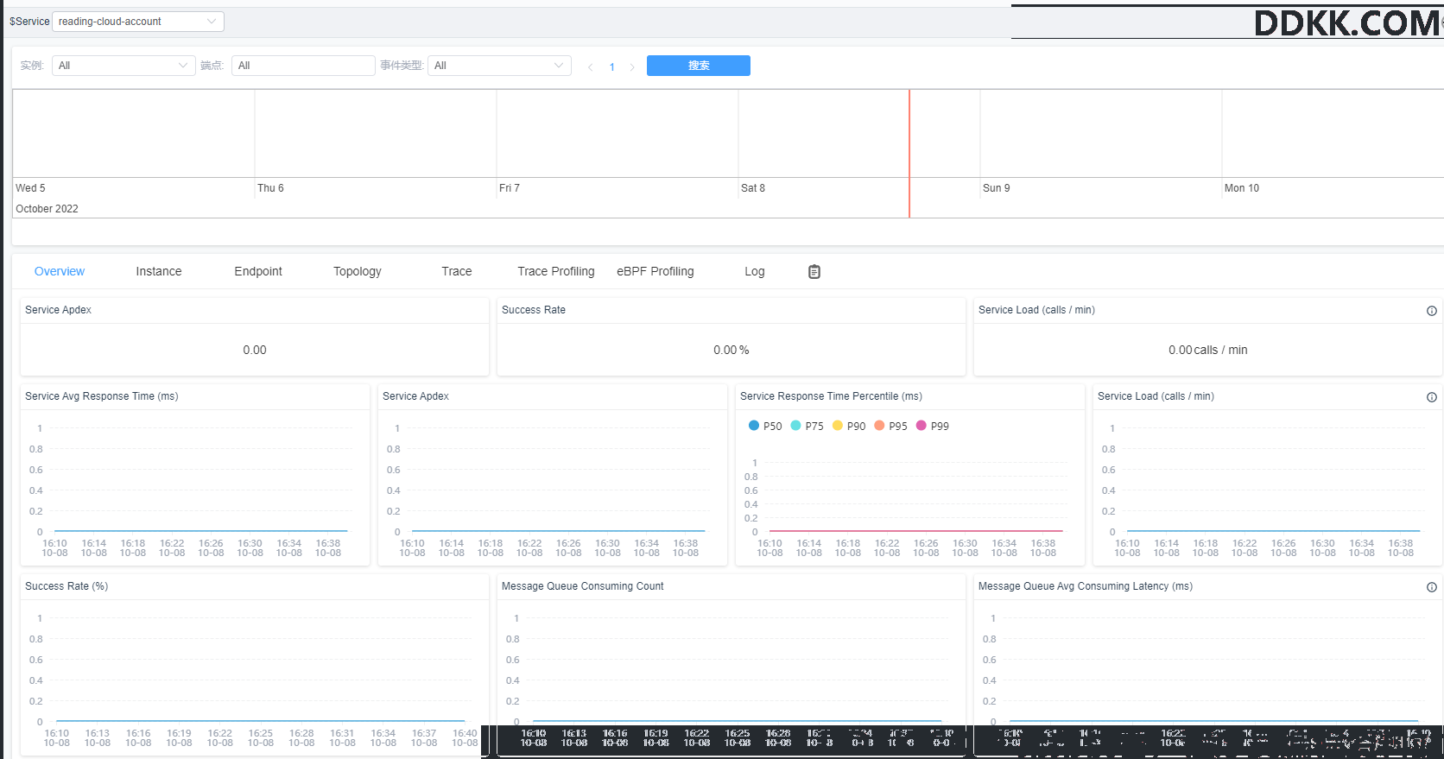Screen dimensions: 1444x759
Task: Click the red timeline marker line
Action: (x=909, y=154)
